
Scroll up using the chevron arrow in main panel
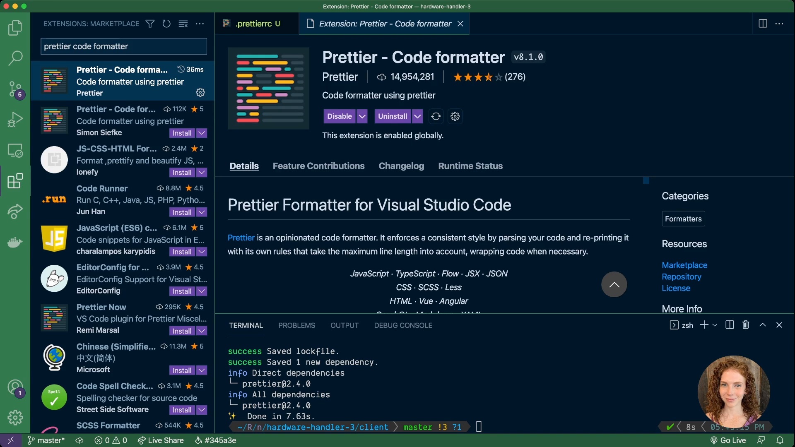614,284
